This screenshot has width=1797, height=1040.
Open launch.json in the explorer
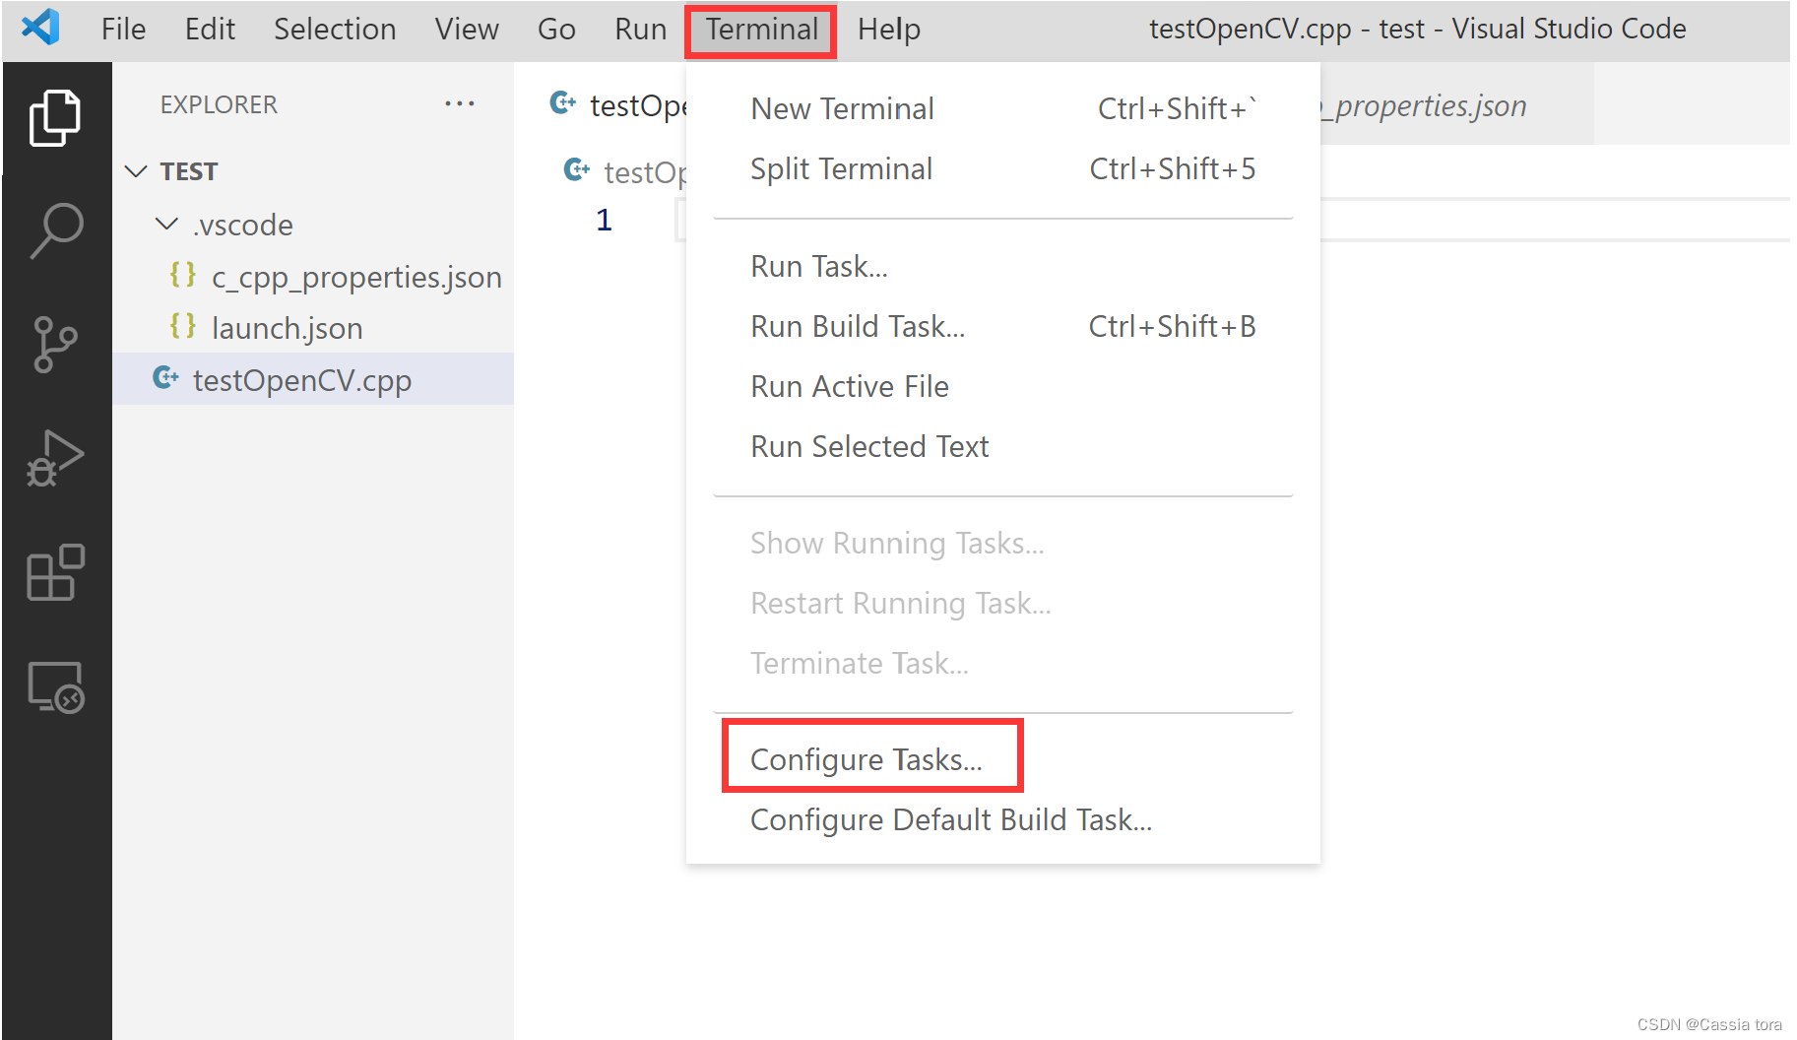click(x=313, y=328)
